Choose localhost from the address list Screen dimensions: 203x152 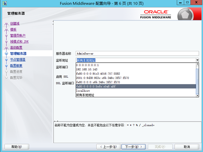tap(136, 91)
